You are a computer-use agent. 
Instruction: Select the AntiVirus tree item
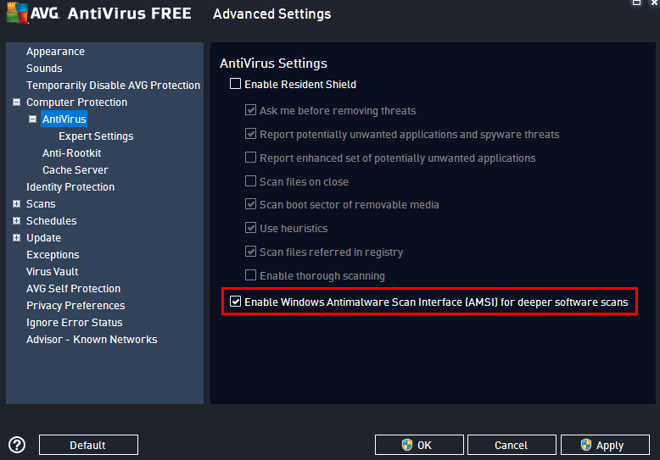point(64,119)
